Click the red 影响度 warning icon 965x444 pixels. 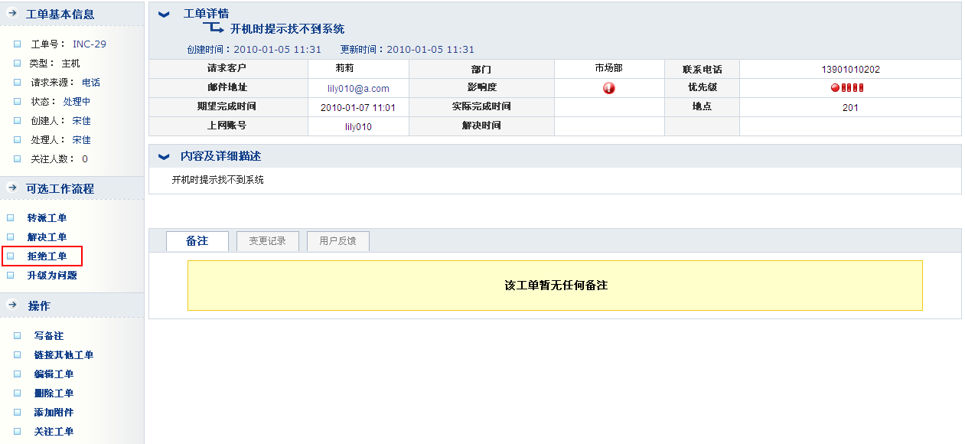609,88
